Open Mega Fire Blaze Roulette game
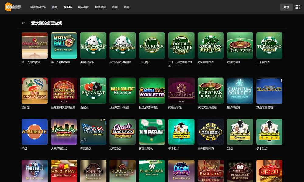Viewport: 304px width, 182px height. coord(152,91)
